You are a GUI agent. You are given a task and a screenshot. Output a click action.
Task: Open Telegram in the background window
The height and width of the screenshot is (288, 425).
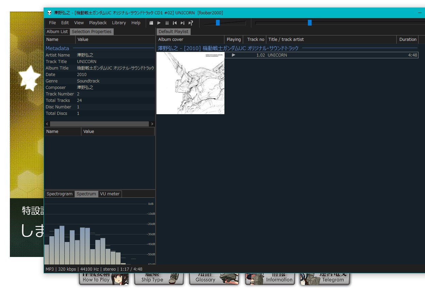(x=325, y=279)
